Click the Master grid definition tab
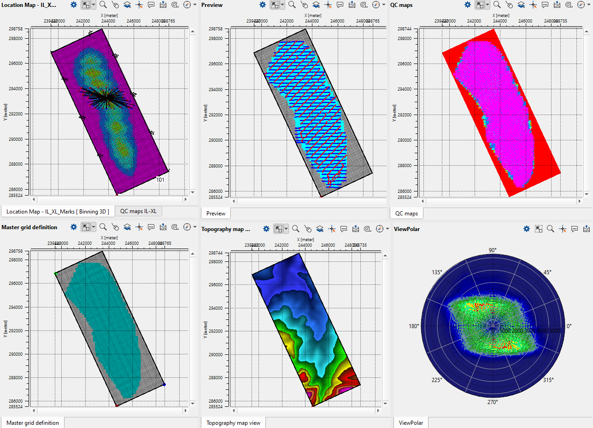This screenshot has width=593, height=428. pos(33,423)
